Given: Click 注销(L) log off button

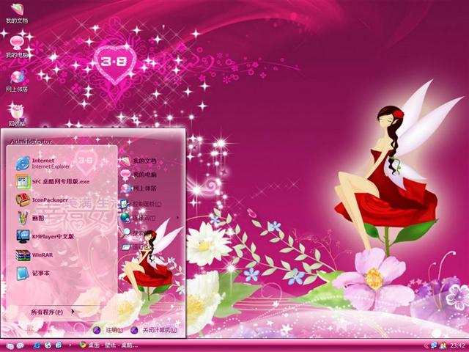Looking at the screenshot, I should pos(108,330).
